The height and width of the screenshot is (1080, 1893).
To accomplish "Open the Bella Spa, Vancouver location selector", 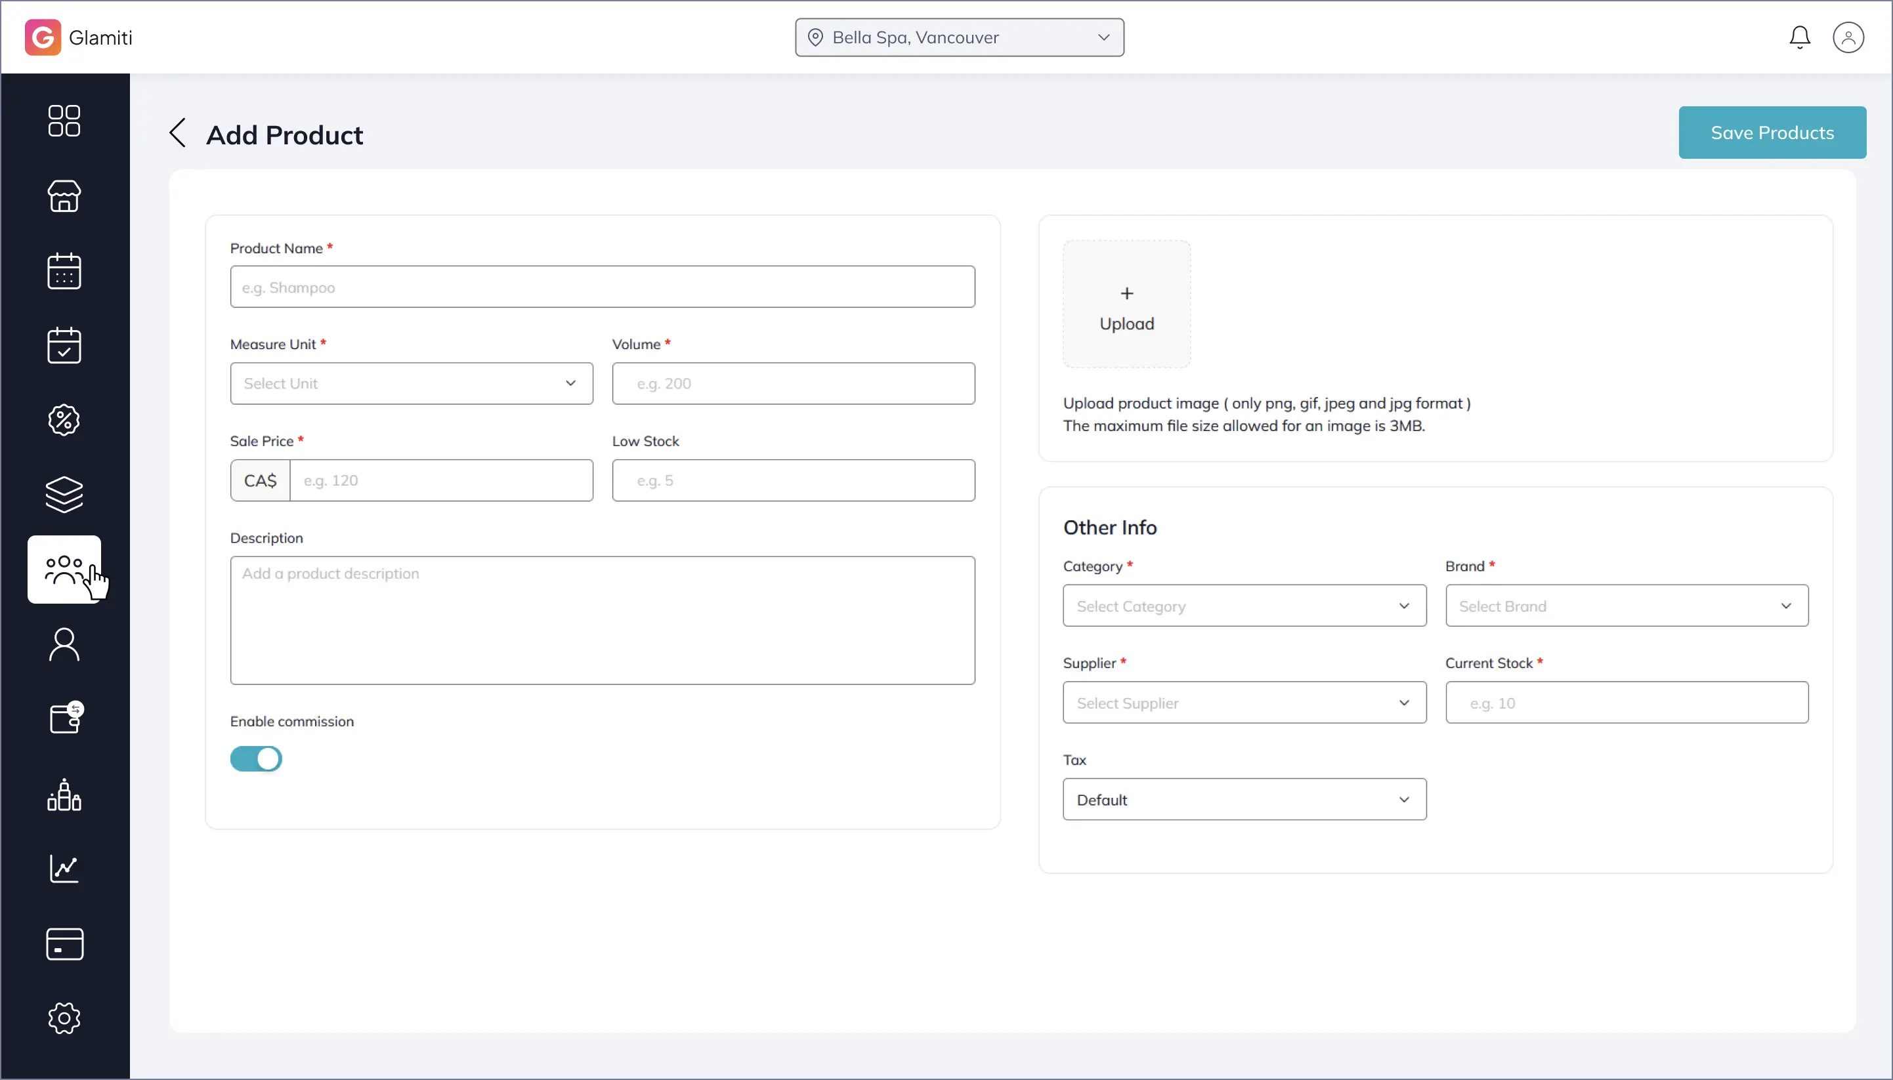I will pos(959,37).
